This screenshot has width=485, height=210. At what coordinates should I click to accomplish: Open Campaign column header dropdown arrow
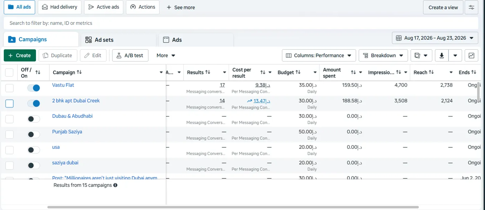click(161, 73)
